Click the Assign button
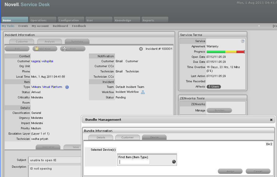 pyautogui.click(x=230, y=171)
